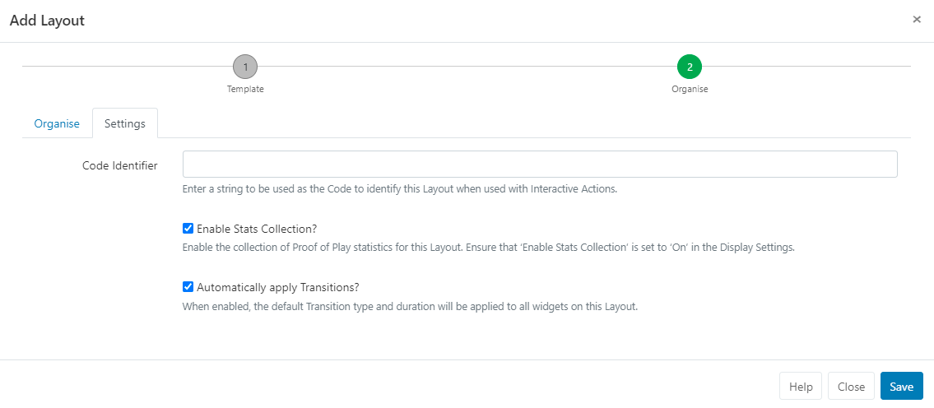Click the Template step label
The image size is (934, 408).
coord(245,89)
